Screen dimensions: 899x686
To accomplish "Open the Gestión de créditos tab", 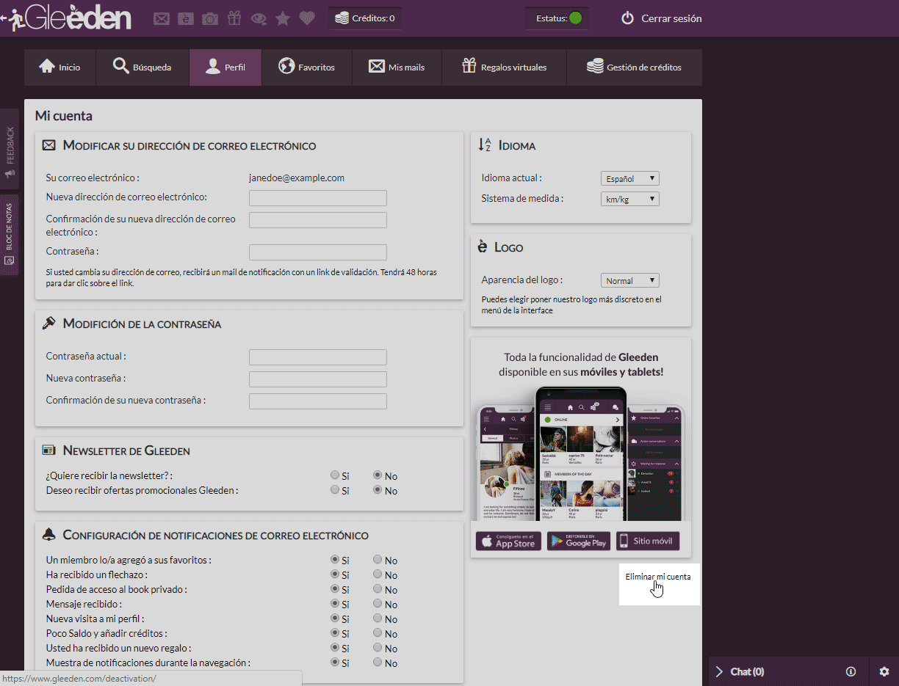I will coord(634,67).
